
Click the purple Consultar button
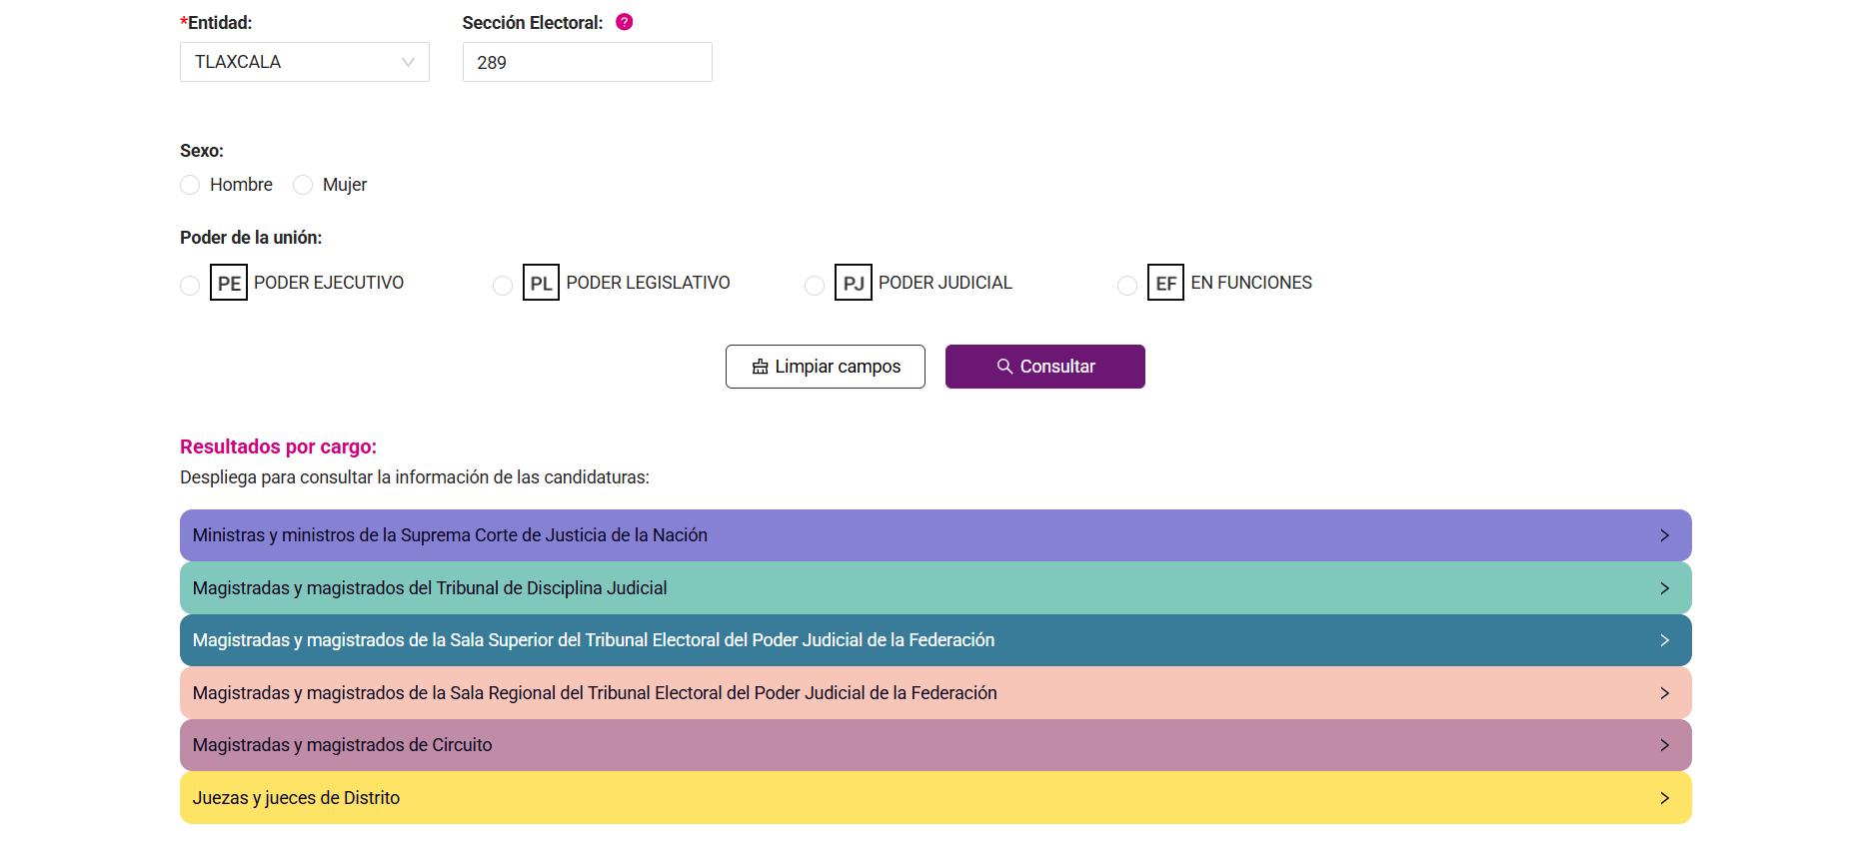click(1044, 367)
